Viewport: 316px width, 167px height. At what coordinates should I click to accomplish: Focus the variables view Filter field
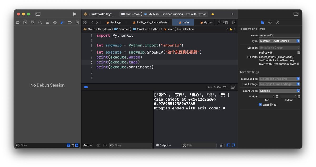point(130,145)
